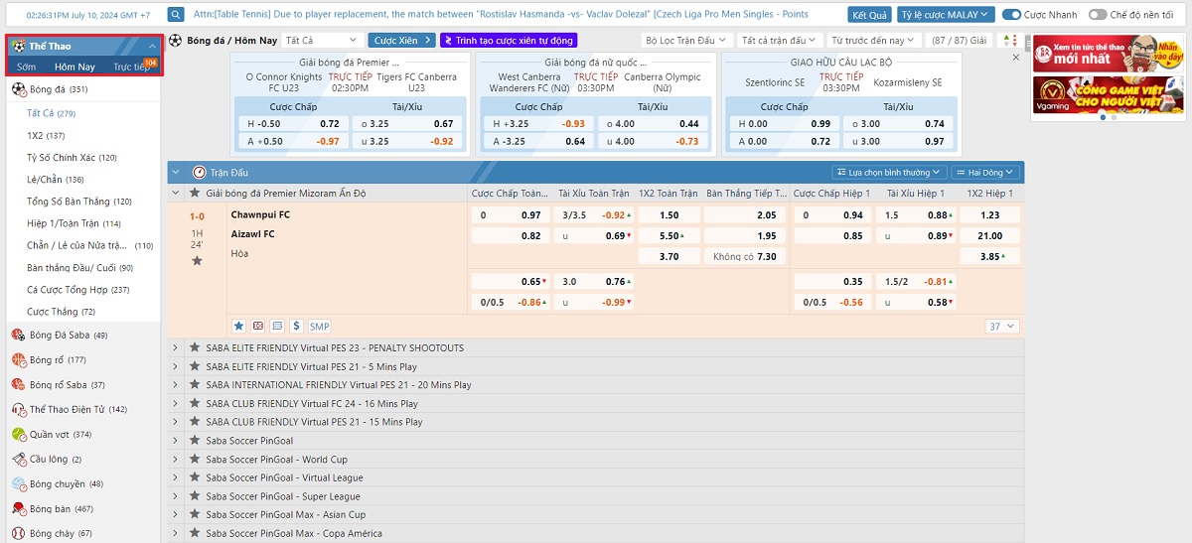Viewport: 1192px width, 543px height.
Task: Open Bộ Lọc Trận Đấu filter dropdown
Action: point(684,40)
